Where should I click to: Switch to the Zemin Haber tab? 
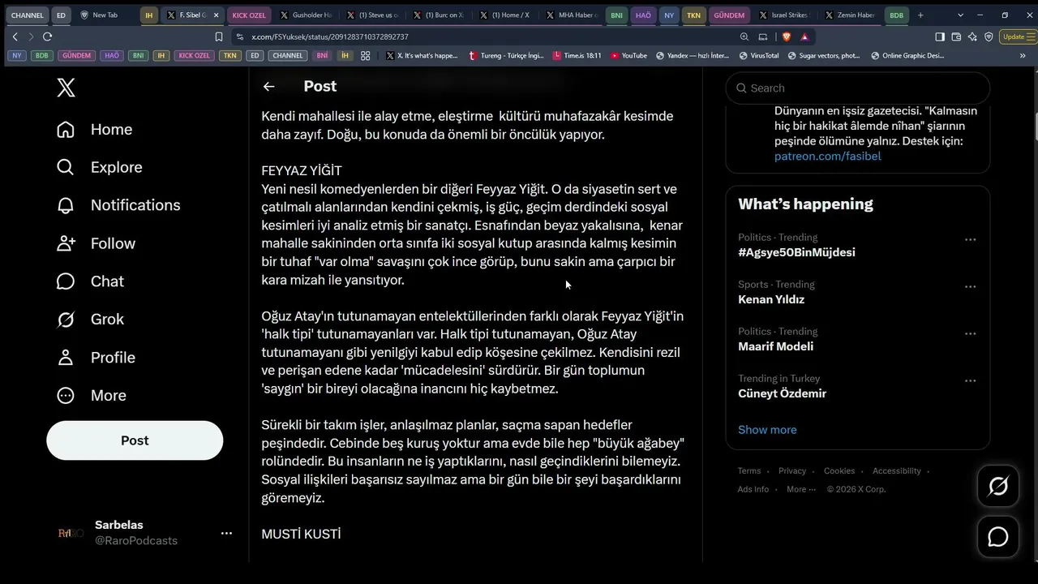click(853, 15)
